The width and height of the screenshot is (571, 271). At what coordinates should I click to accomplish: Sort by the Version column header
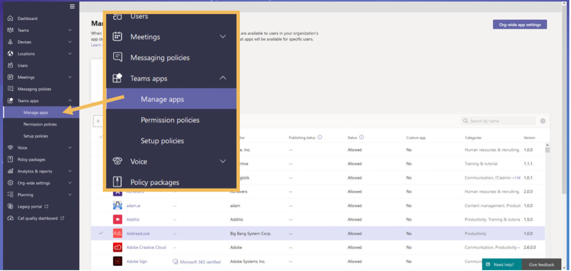529,138
